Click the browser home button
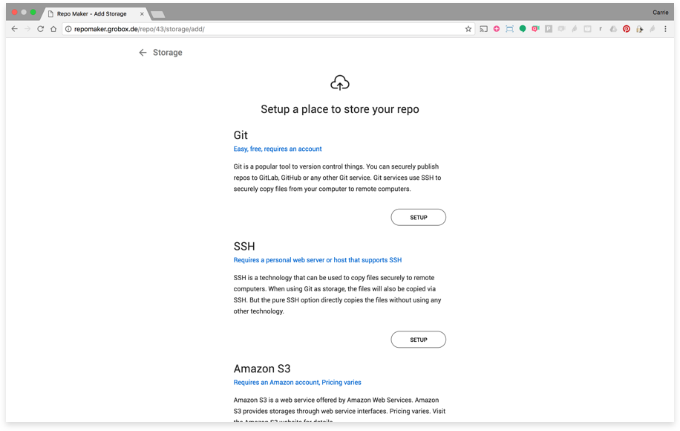 [53, 29]
